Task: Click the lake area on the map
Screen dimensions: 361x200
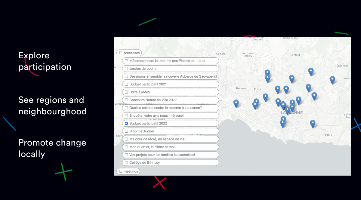Action: [271, 159]
